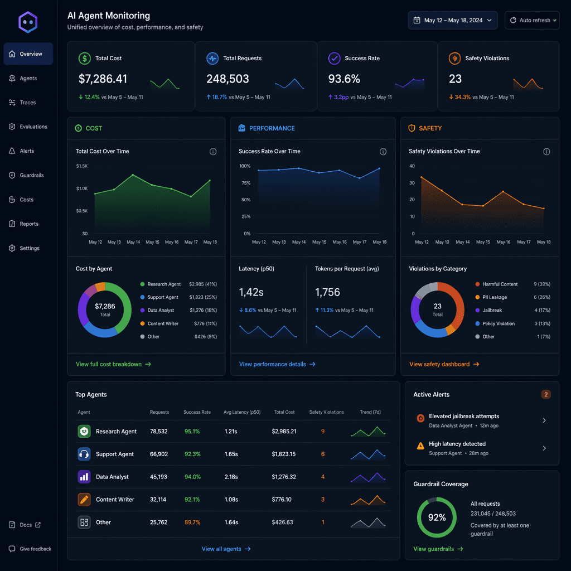Click the $1,823.15 total cost cell
This screenshot has width=571, height=571.
pos(284,454)
